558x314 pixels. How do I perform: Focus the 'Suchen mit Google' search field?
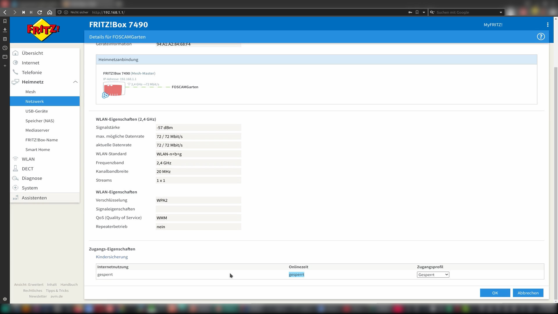466,12
